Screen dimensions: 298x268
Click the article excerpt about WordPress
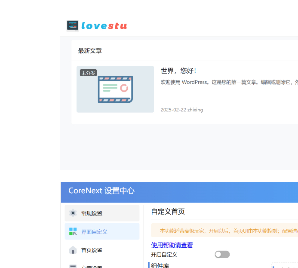229,82
